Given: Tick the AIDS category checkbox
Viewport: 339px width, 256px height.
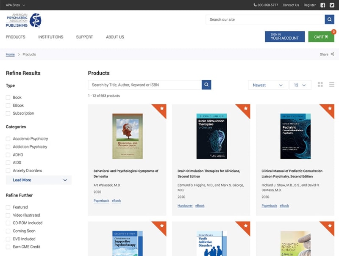Looking at the screenshot, I should 8,162.
